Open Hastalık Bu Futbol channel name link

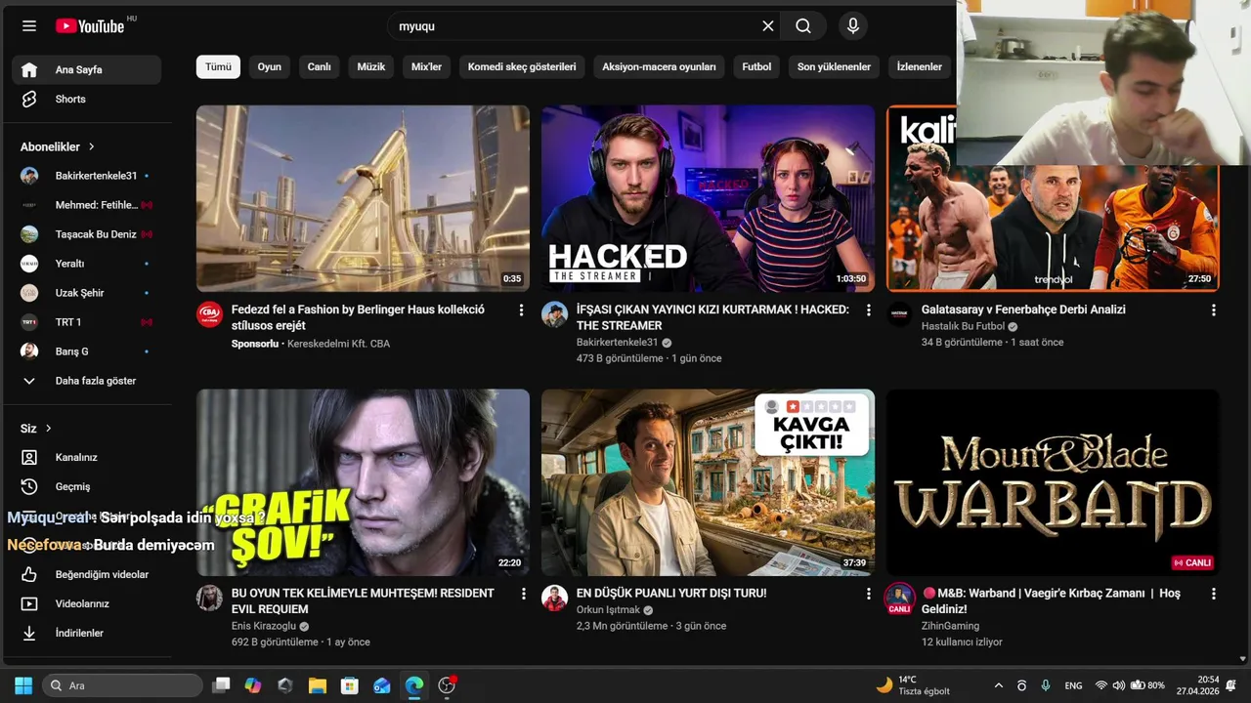(x=963, y=326)
